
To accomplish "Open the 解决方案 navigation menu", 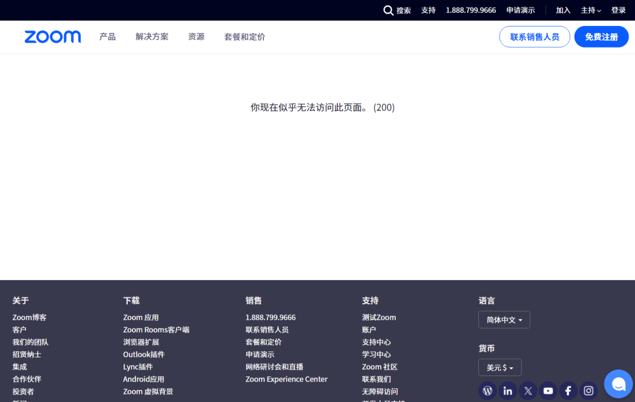I will click(x=151, y=36).
